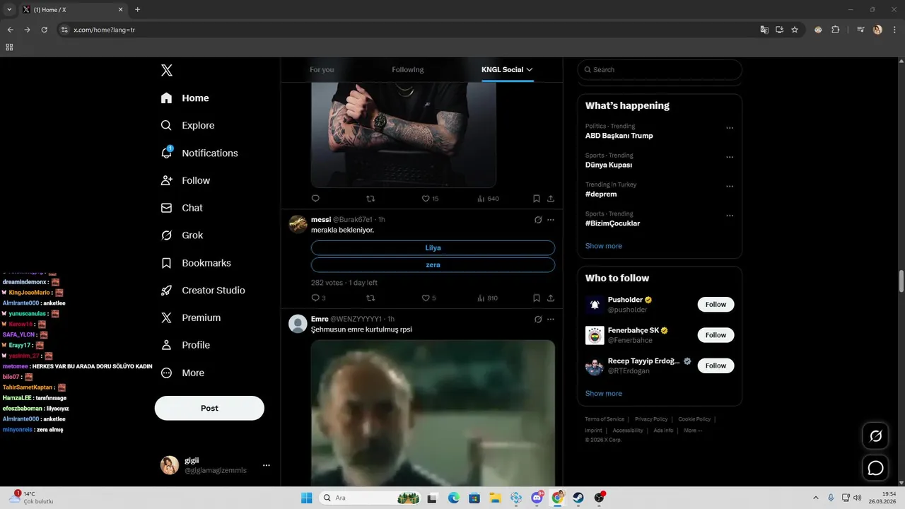Bookmark this tab with the star icon
Viewport: 905px width, 509px height.
point(795,30)
